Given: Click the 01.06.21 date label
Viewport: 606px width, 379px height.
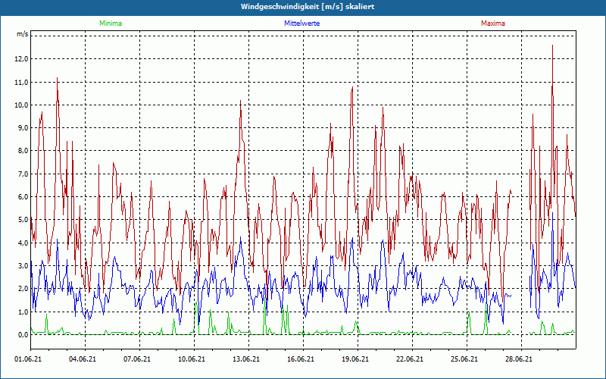Looking at the screenshot, I should point(28,359).
